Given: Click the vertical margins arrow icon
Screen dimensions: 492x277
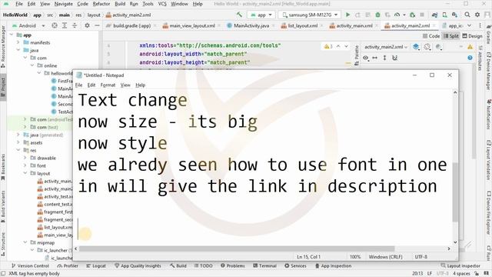Looking at the screenshot, I should (x=384, y=58).
